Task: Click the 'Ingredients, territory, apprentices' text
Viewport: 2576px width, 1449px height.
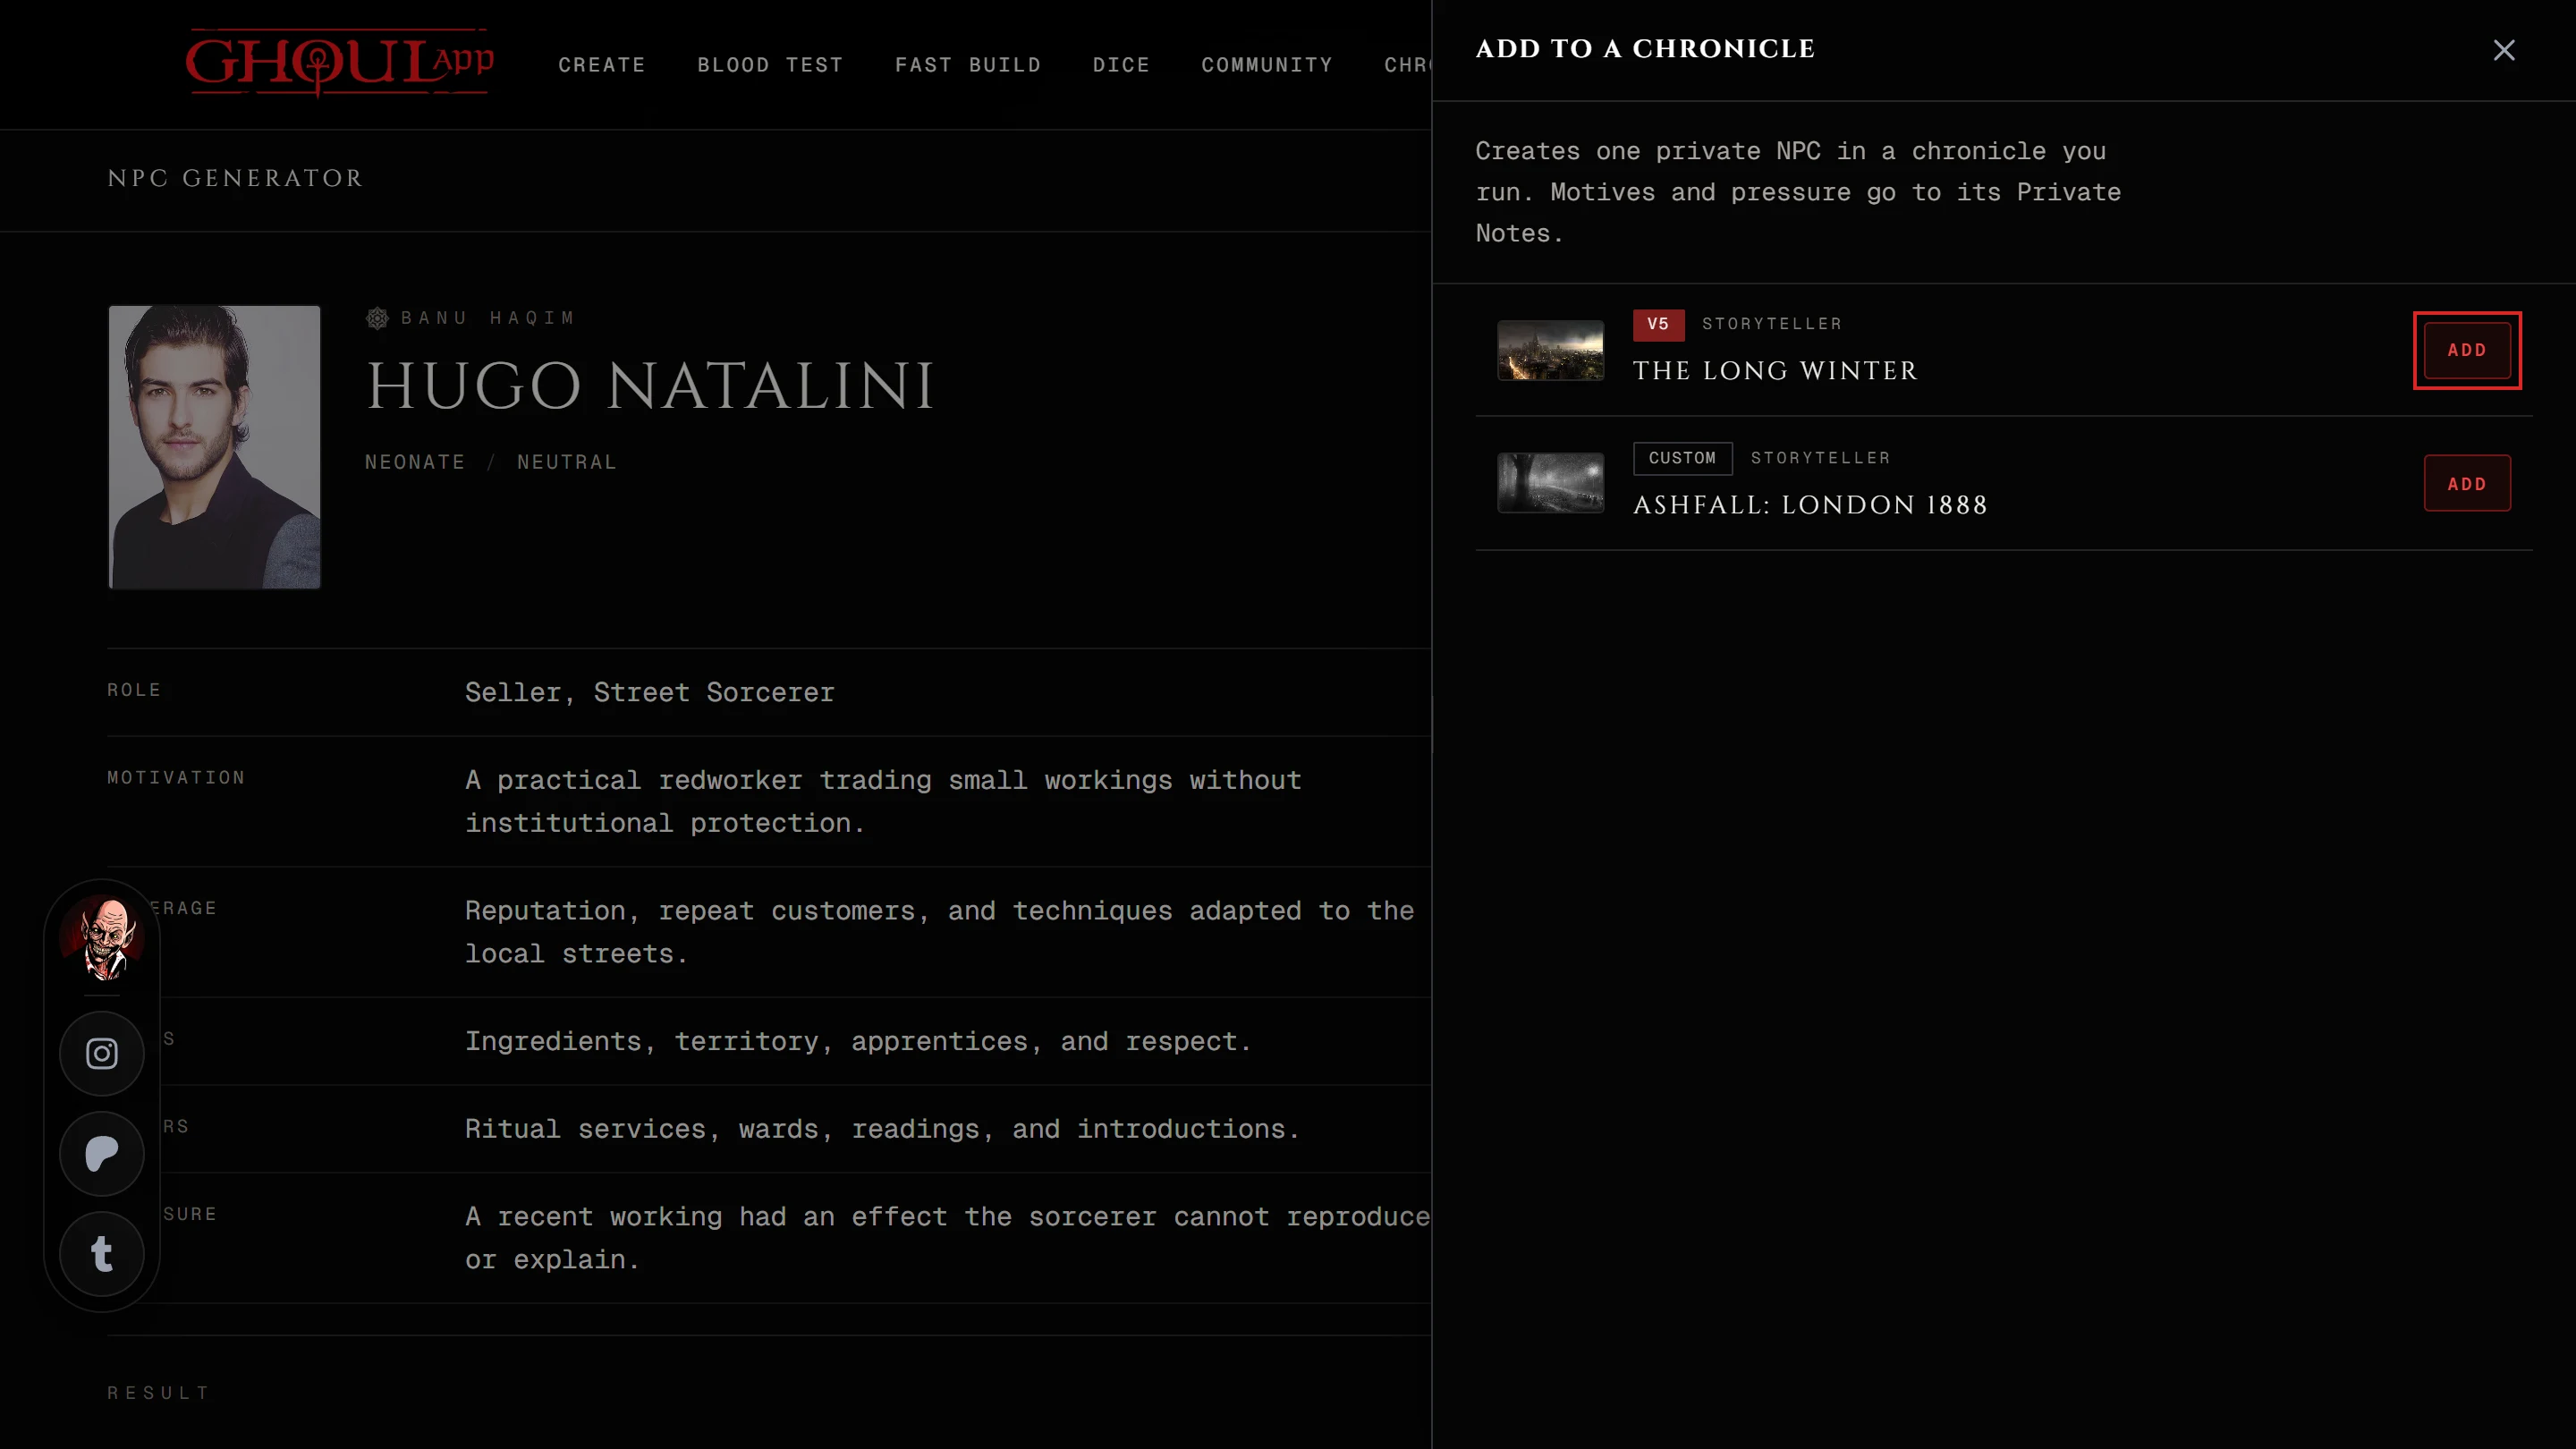Action: 858,1042
